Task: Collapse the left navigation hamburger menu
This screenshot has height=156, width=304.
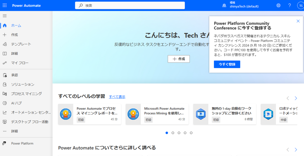Action: pyautogui.click(x=5, y=16)
